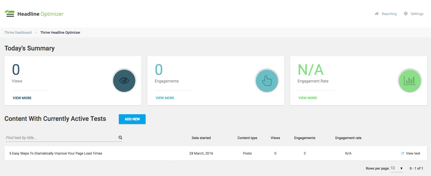Click the Headline Optimizer logo icon

[9, 14]
